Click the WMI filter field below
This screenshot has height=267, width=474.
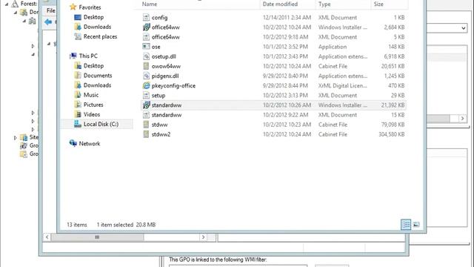click(x=238, y=266)
